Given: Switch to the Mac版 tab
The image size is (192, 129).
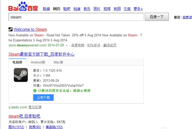Looking at the screenshot, I should tap(59, 62).
